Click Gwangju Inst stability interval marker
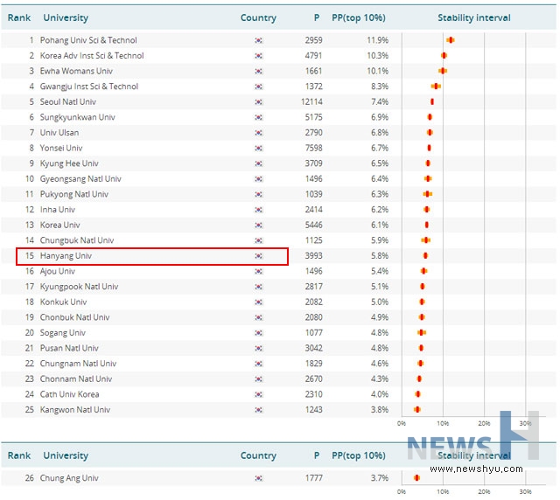The image size is (560, 500). [x=436, y=87]
